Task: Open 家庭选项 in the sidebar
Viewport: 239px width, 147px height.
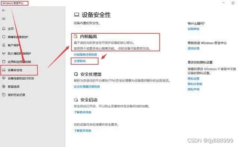Action: [x=13, y=86]
